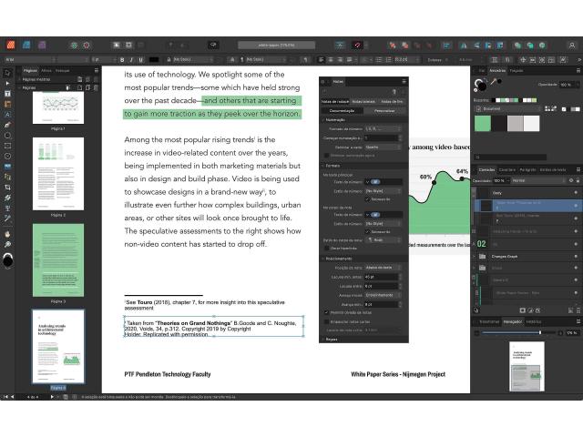The width and height of the screenshot is (583, 437).
Task: Switch to Affinity Photo persona icon
Action: point(44,44)
